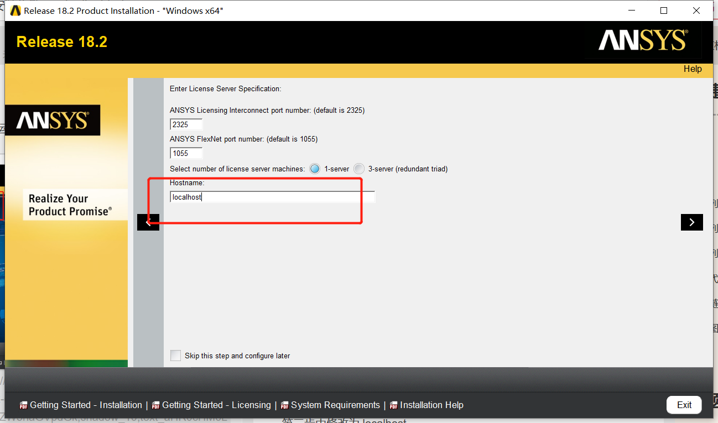Image resolution: width=718 pixels, height=423 pixels.
Task: Click the ANSYS app icon in title bar
Action: [x=15, y=11]
